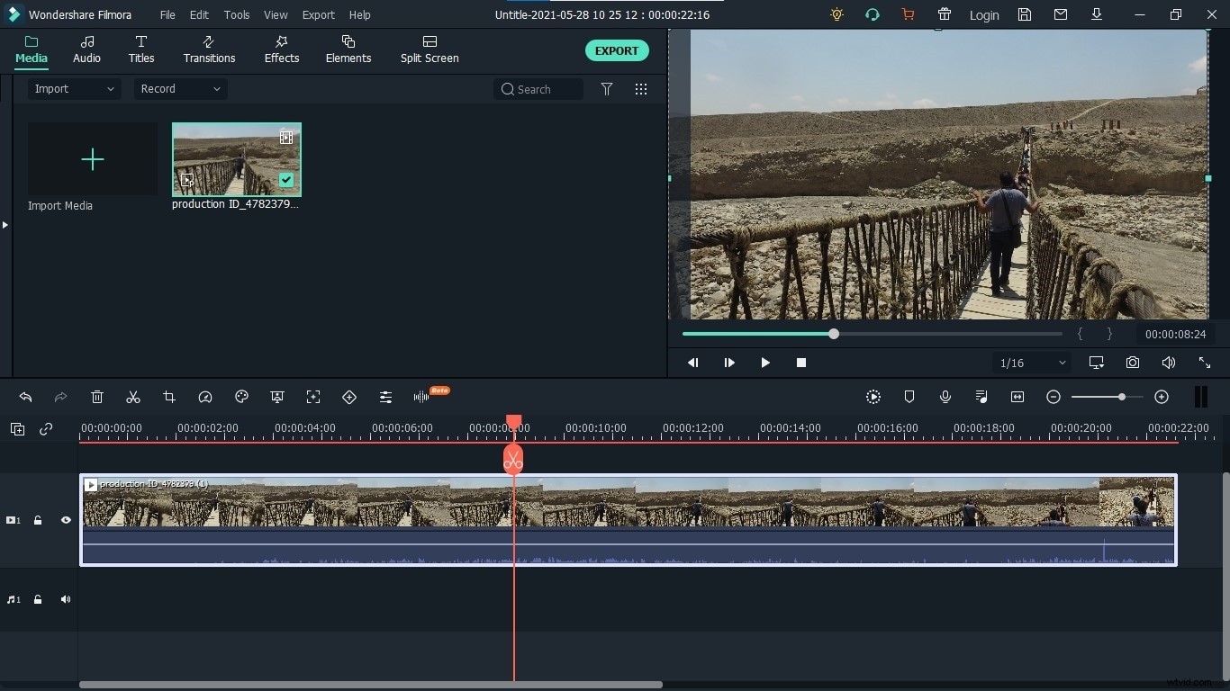Mute the audio track
Image resolution: width=1230 pixels, height=691 pixels.
[x=66, y=600]
